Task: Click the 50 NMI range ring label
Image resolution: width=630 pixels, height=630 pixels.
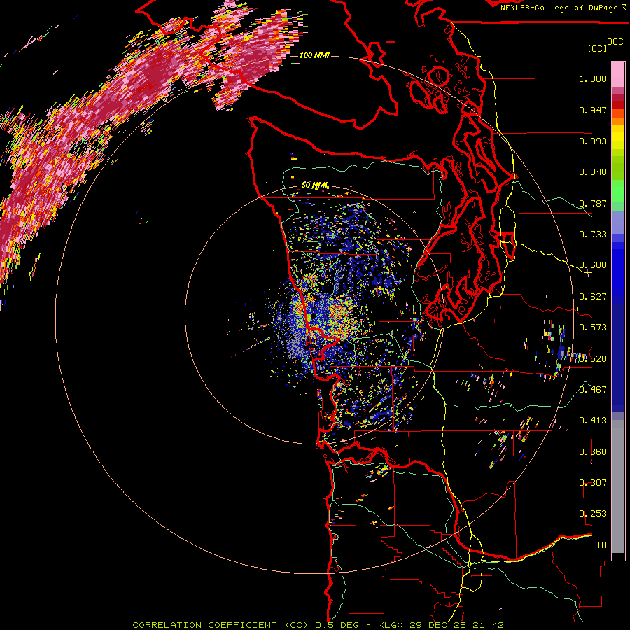Action: coord(315,185)
